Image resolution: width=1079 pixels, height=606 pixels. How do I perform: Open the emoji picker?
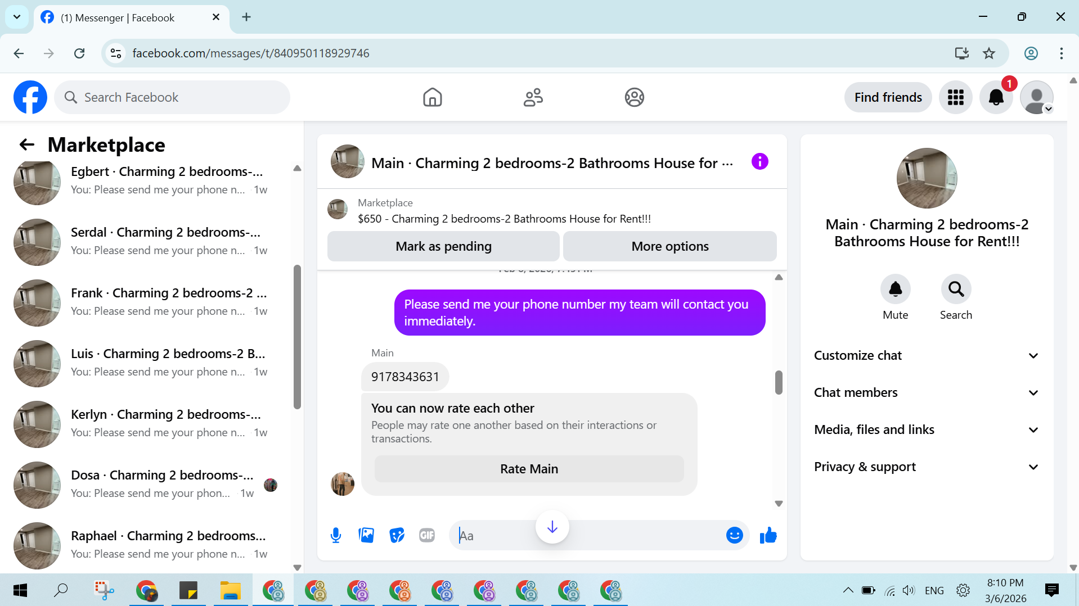tap(734, 535)
